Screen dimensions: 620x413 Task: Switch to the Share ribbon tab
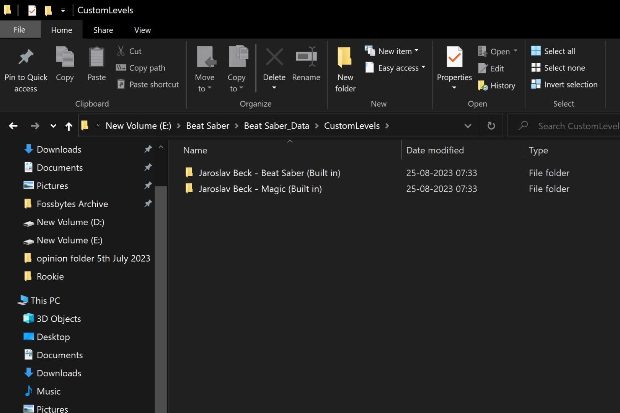[x=103, y=30]
